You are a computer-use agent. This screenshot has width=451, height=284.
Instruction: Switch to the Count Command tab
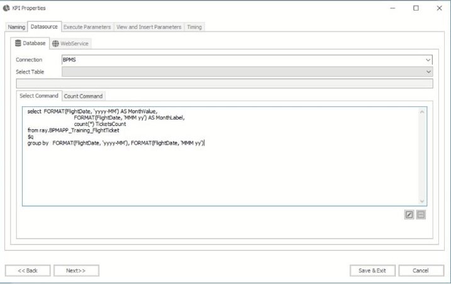click(x=83, y=96)
